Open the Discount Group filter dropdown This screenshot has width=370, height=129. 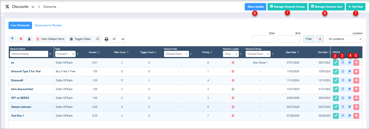click(258, 54)
